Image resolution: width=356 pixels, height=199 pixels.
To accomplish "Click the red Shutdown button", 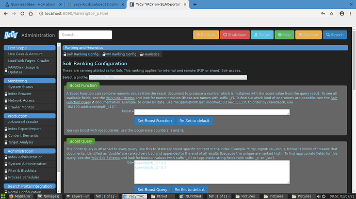I will coord(235,35).
